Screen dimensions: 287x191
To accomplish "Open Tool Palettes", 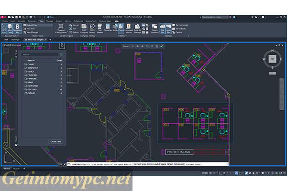I will 99,29.
